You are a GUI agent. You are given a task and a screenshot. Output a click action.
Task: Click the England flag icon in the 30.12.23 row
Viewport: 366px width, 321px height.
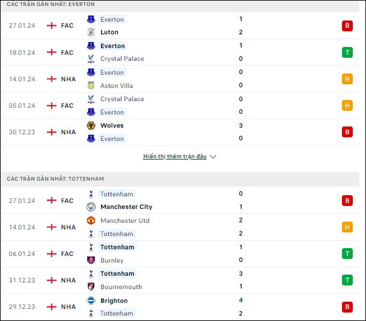(52, 132)
